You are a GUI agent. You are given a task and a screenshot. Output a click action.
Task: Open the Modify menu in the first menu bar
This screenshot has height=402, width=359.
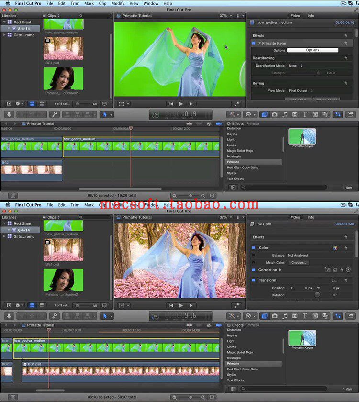click(x=118, y=3)
